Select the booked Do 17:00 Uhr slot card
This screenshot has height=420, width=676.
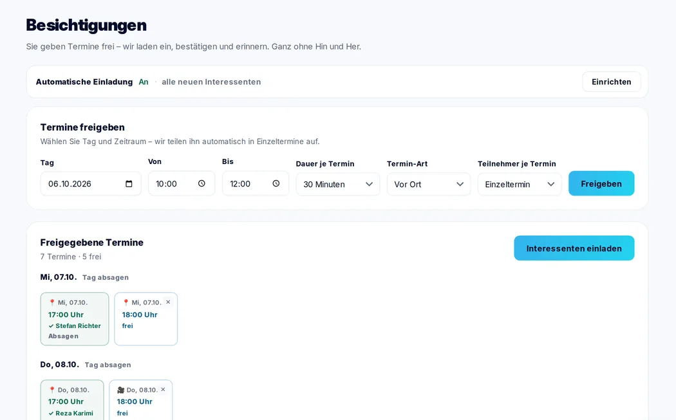[x=72, y=400]
